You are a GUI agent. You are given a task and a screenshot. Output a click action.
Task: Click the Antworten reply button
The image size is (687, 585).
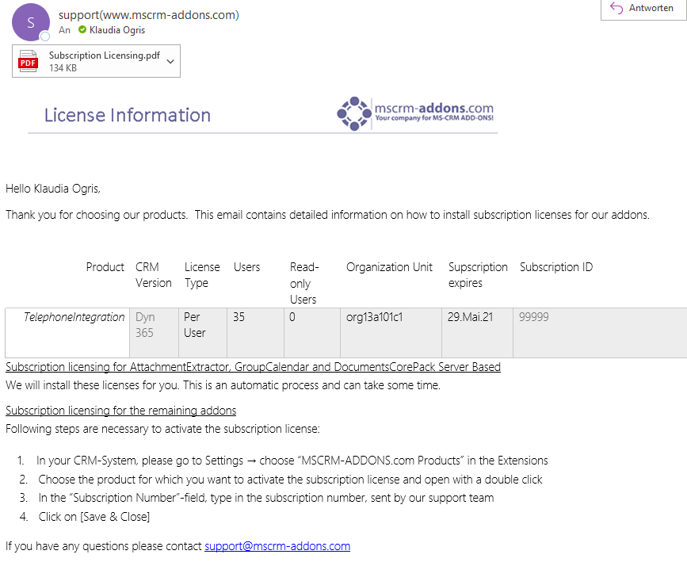click(x=643, y=8)
